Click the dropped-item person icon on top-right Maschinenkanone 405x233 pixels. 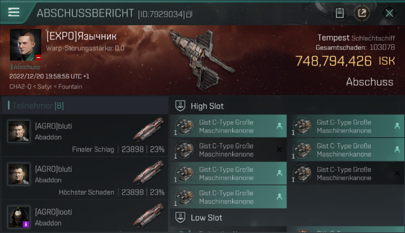[397, 126]
